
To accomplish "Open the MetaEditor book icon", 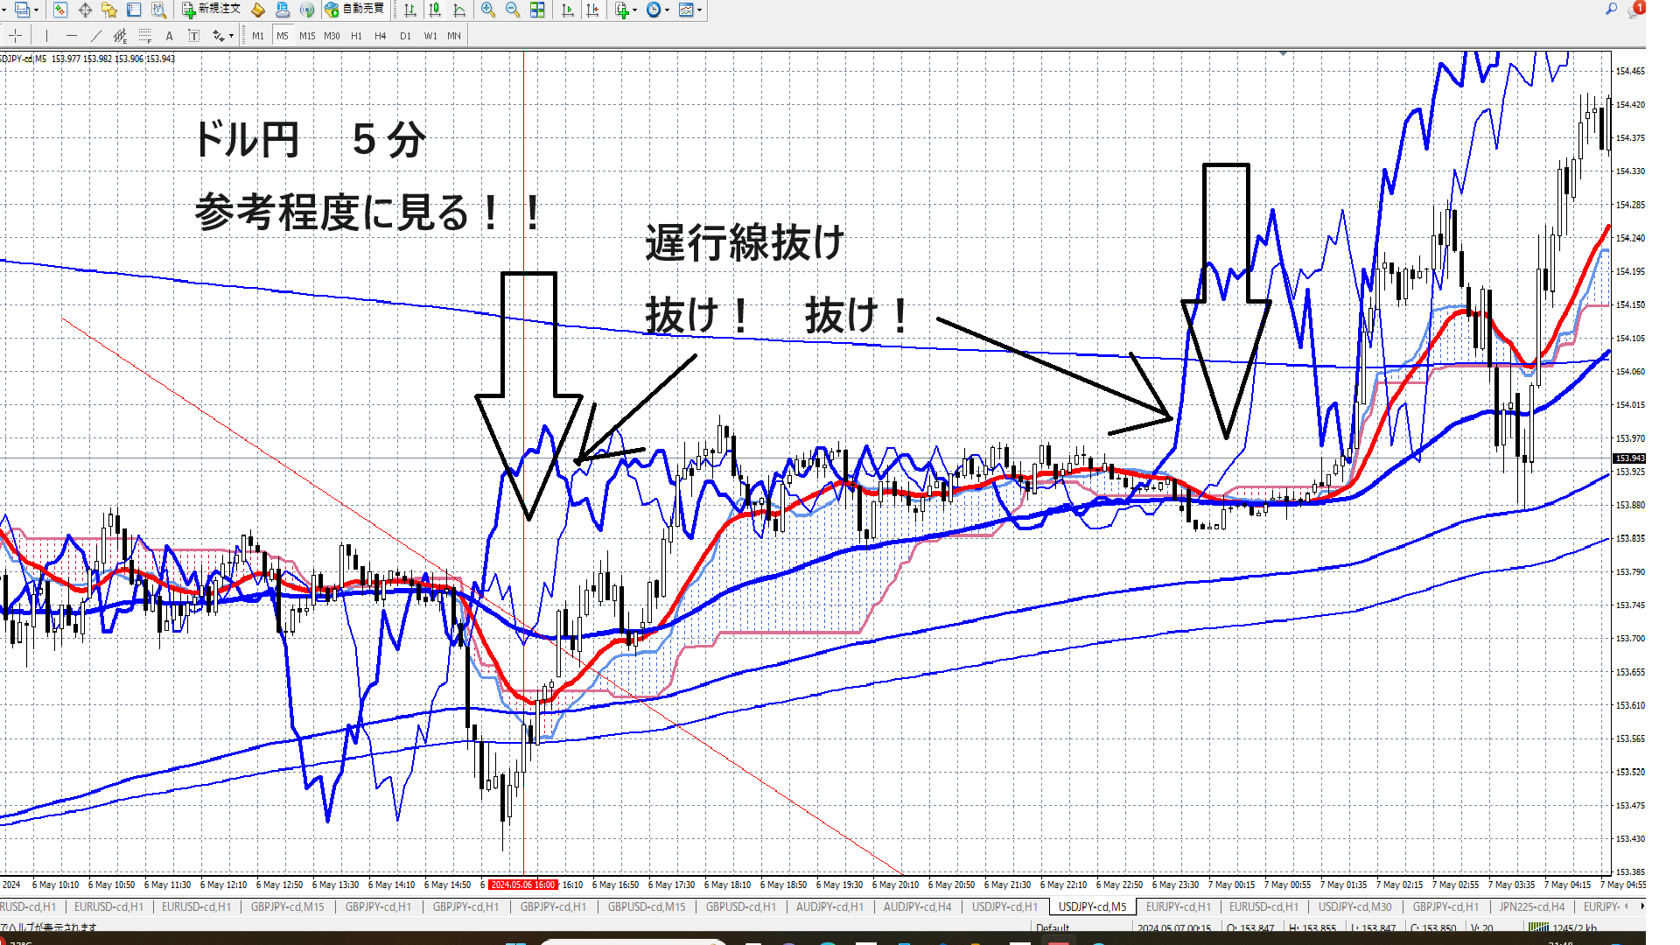I will (x=257, y=10).
